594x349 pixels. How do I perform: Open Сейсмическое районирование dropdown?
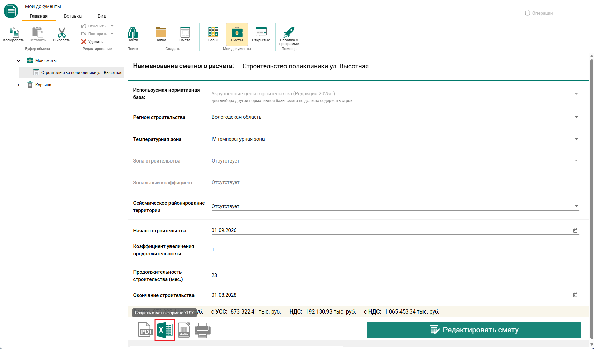tap(576, 206)
